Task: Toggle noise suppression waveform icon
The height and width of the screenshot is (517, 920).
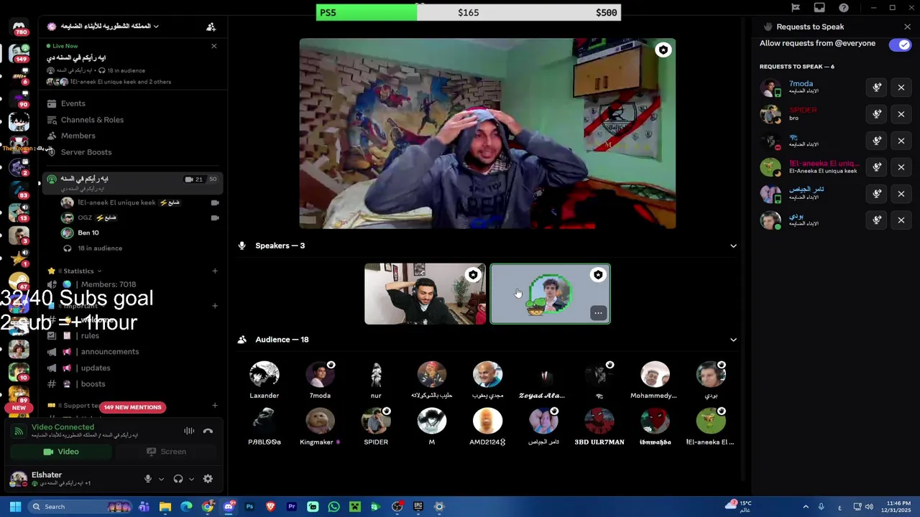Action: click(189, 431)
